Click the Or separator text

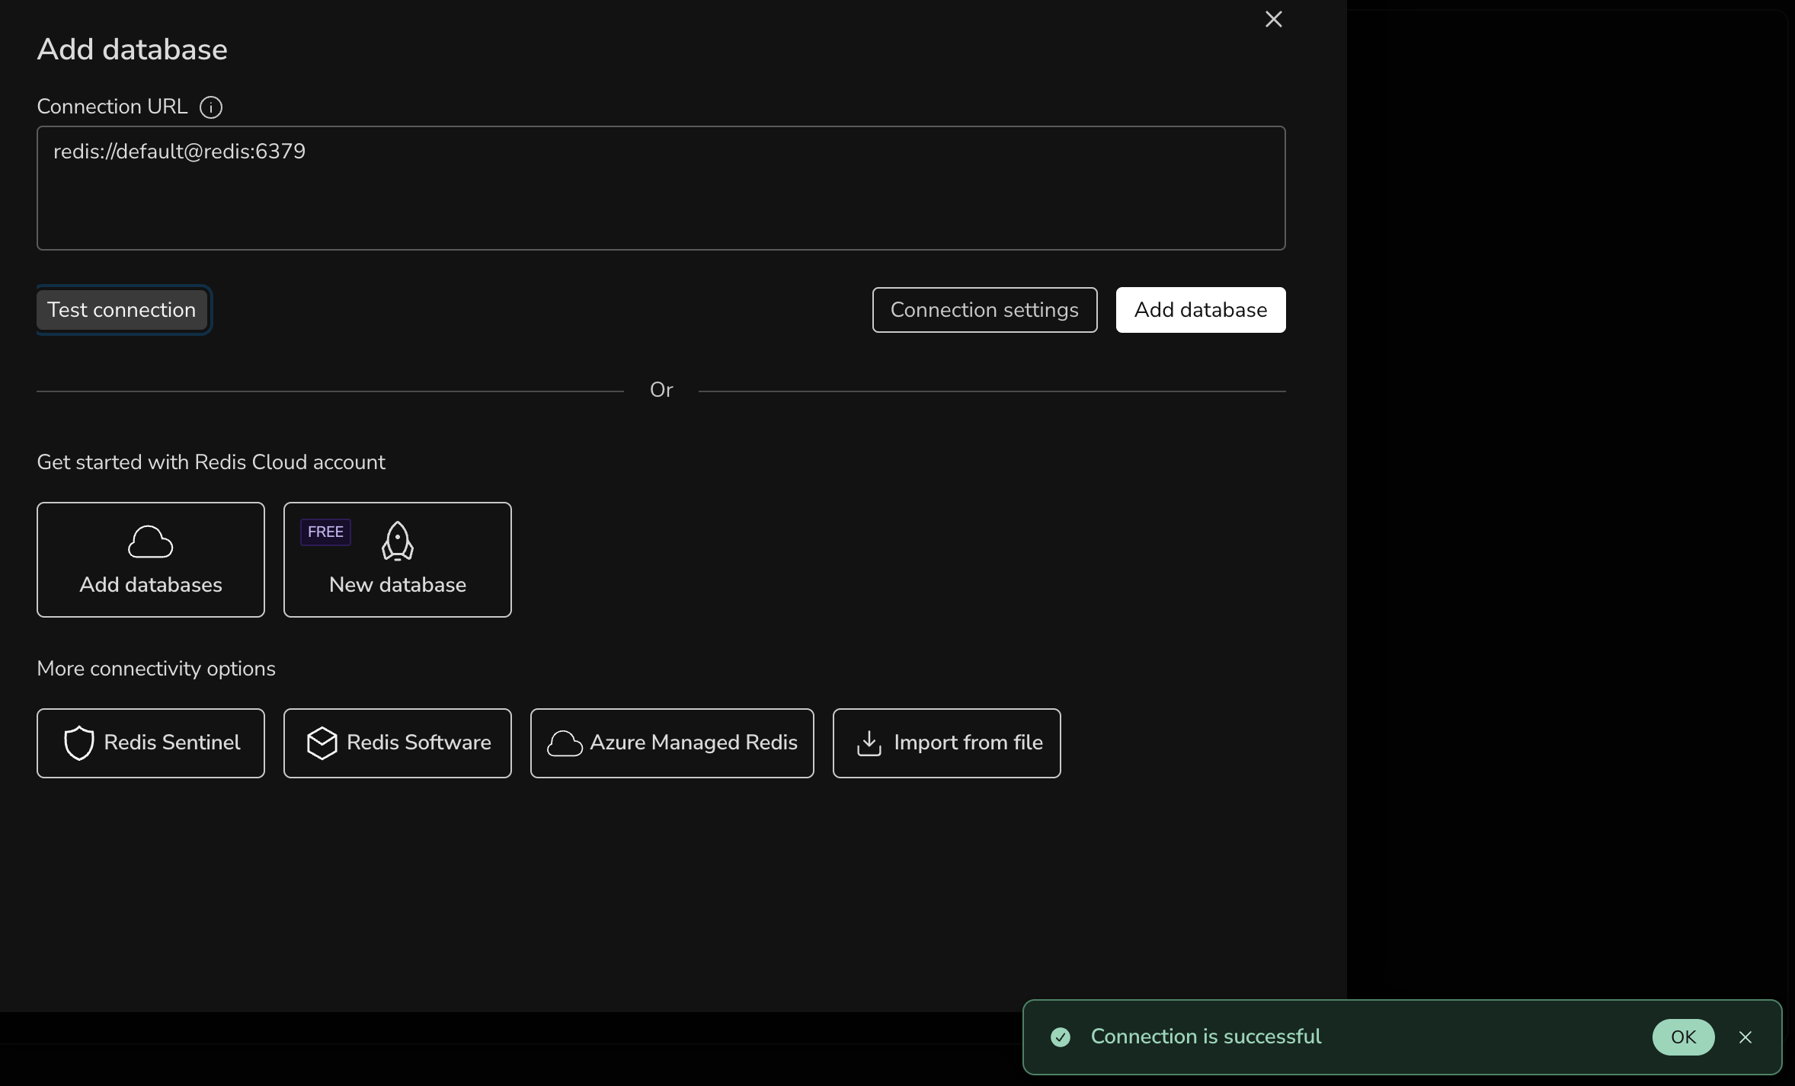click(x=661, y=390)
